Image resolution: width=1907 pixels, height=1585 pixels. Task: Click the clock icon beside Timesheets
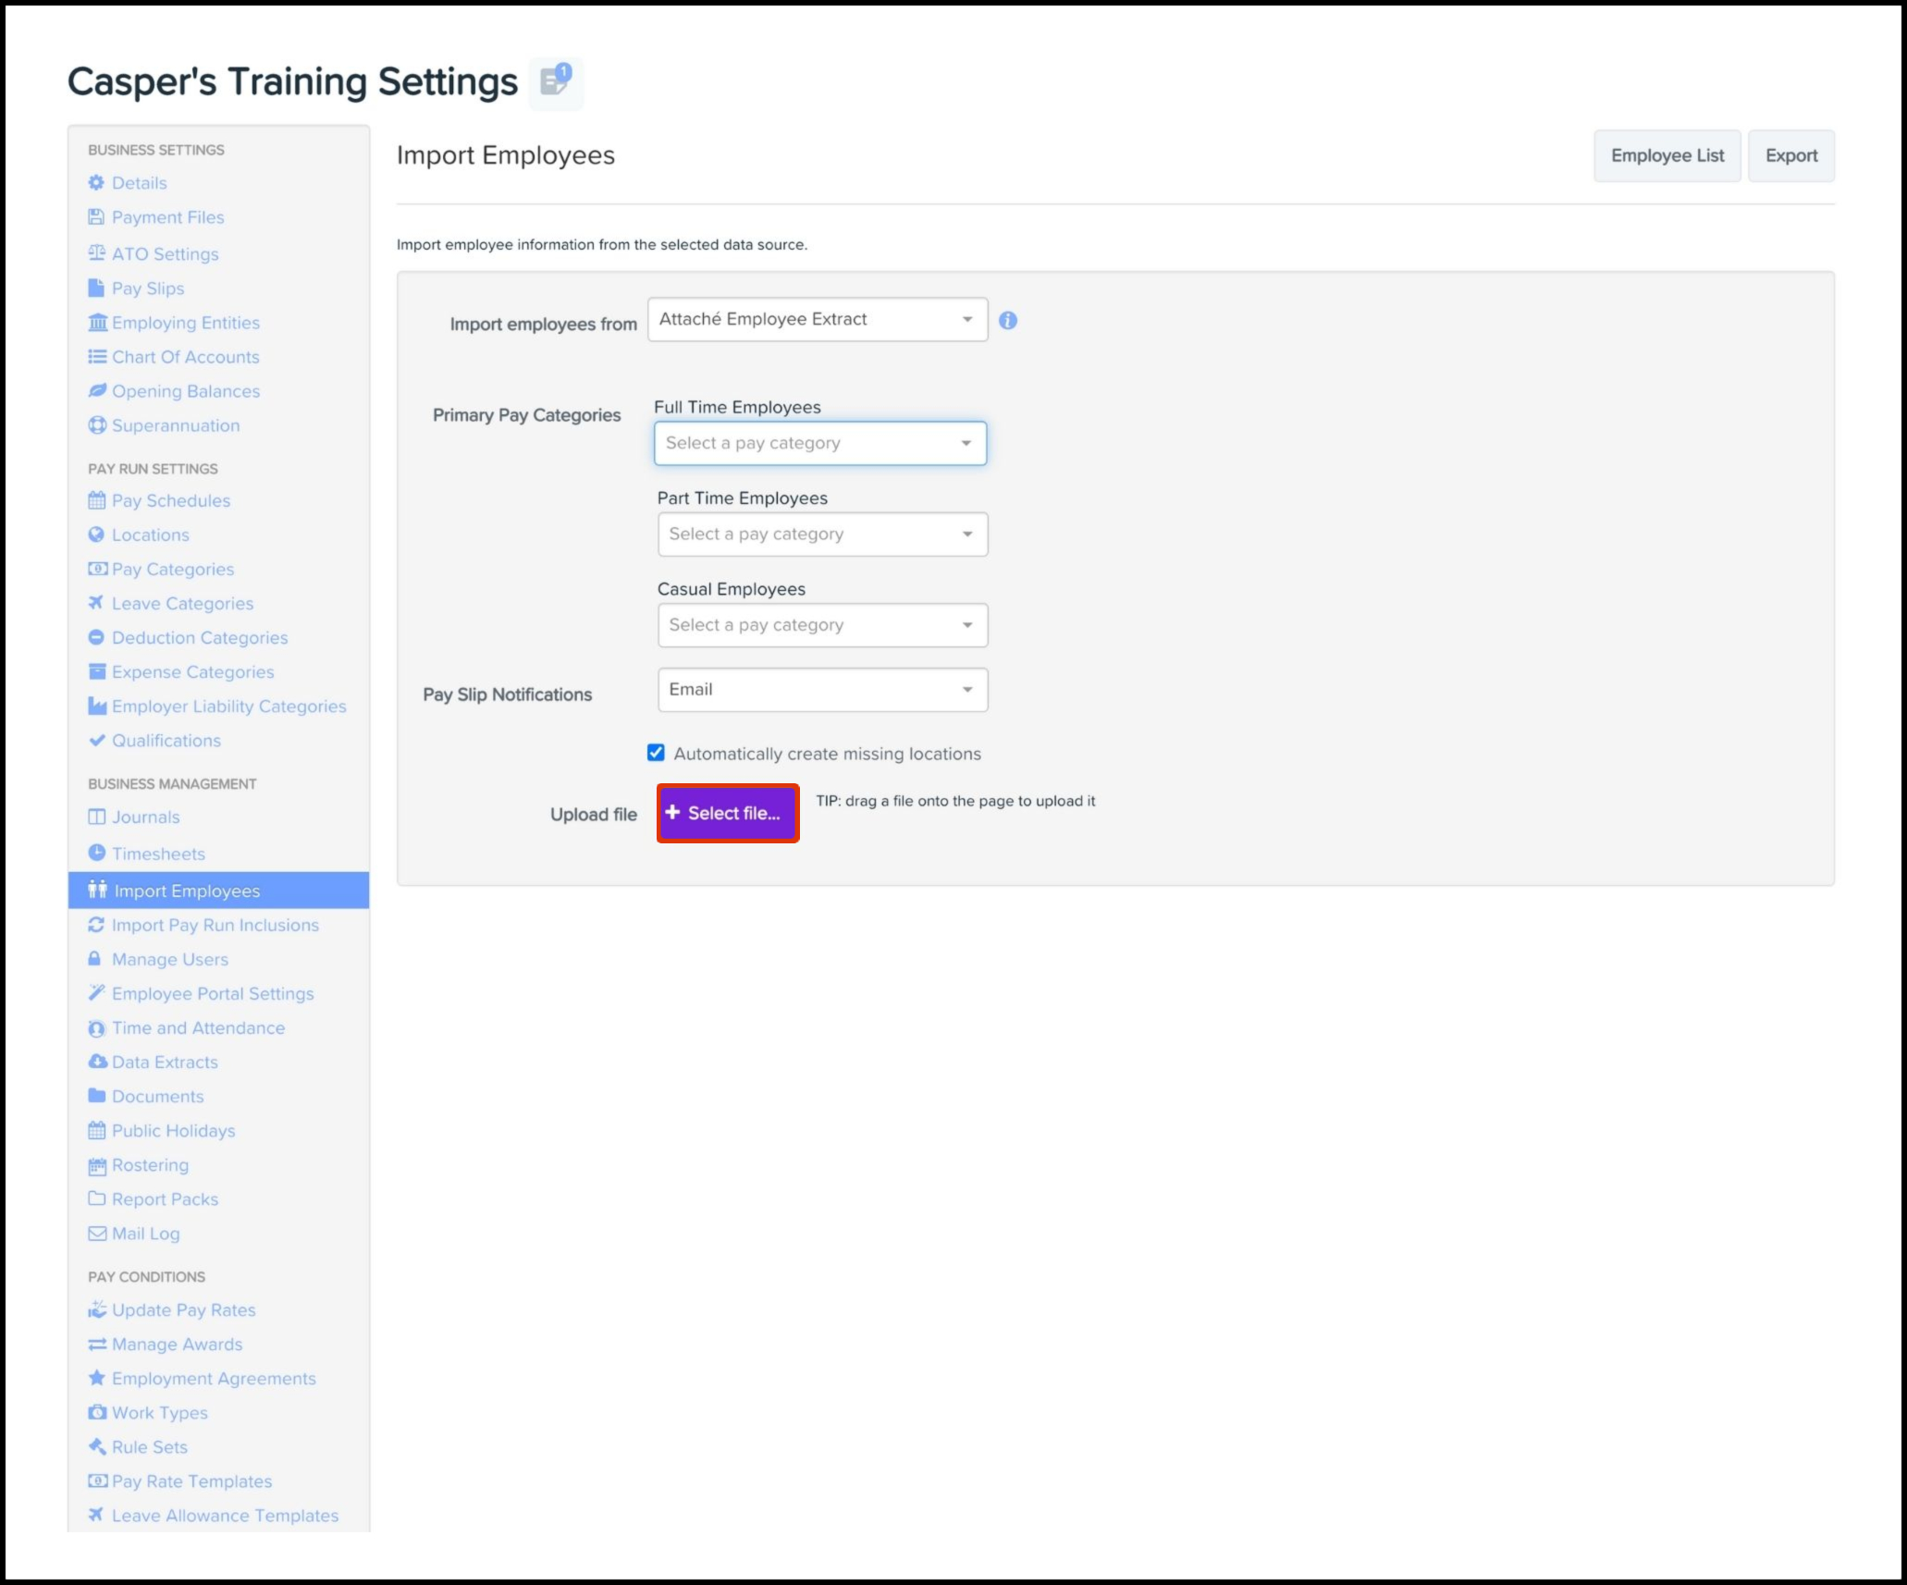point(96,853)
